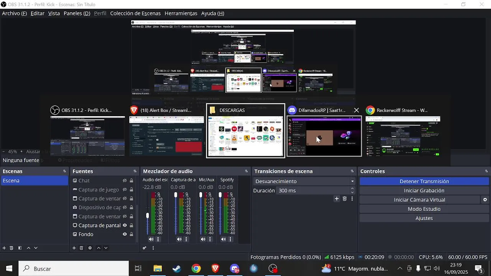
Task: Move scene down with the Escenas down arrow
Action: tap(36, 248)
